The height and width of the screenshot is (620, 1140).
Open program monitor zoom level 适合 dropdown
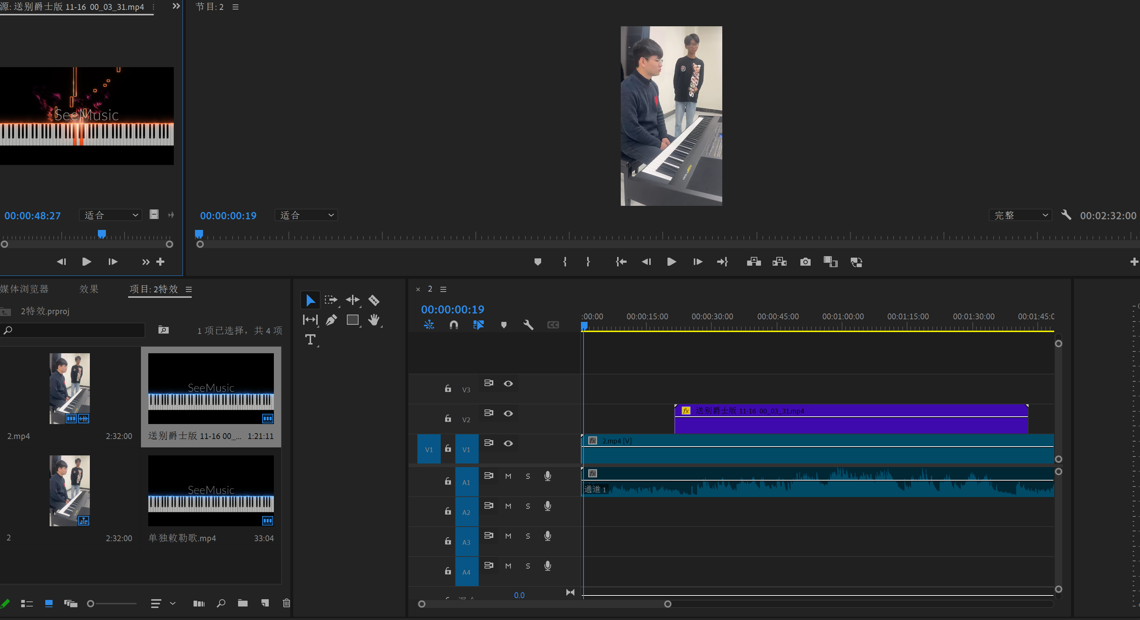coord(306,215)
